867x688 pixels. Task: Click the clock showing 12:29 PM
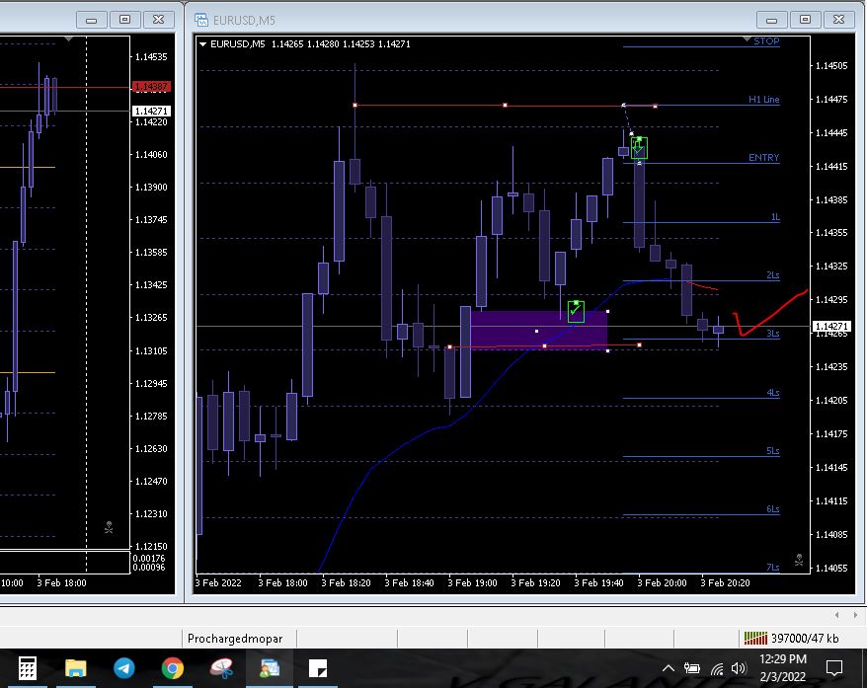[782, 659]
